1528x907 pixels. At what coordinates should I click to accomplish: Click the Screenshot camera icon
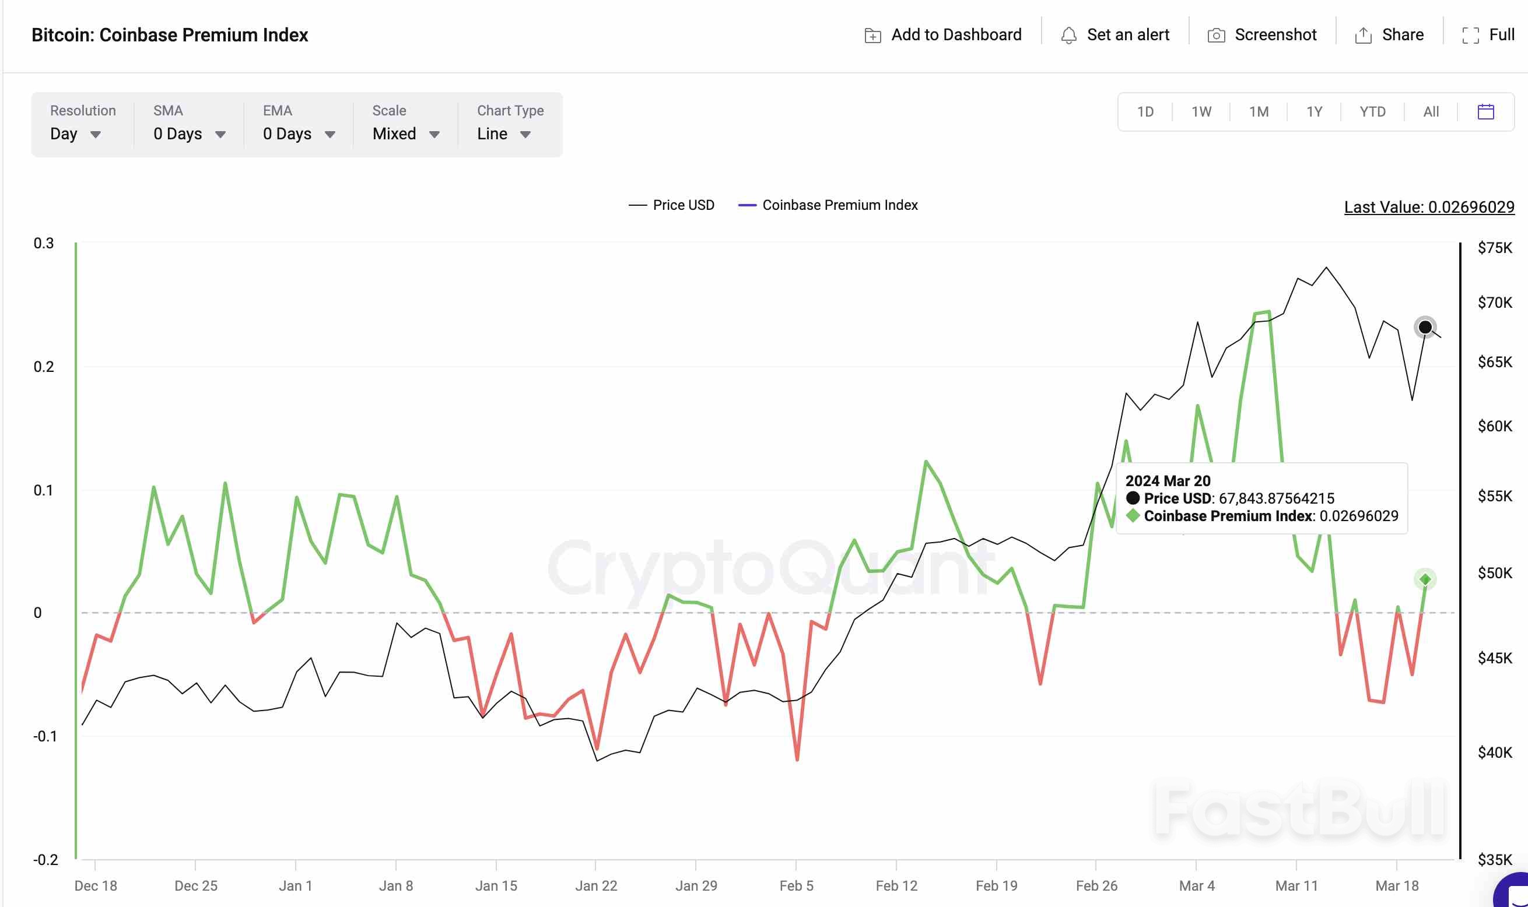1215,36
